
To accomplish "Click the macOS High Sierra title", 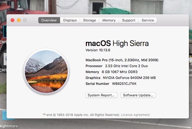I will click(x=117, y=44).
